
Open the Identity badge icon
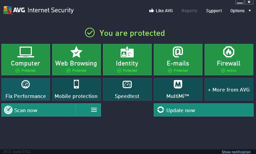click(x=127, y=52)
